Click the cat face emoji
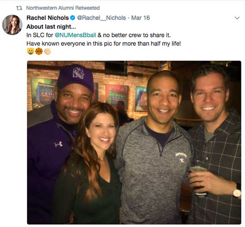Viewport: 245px width, 227px height. (30, 51)
